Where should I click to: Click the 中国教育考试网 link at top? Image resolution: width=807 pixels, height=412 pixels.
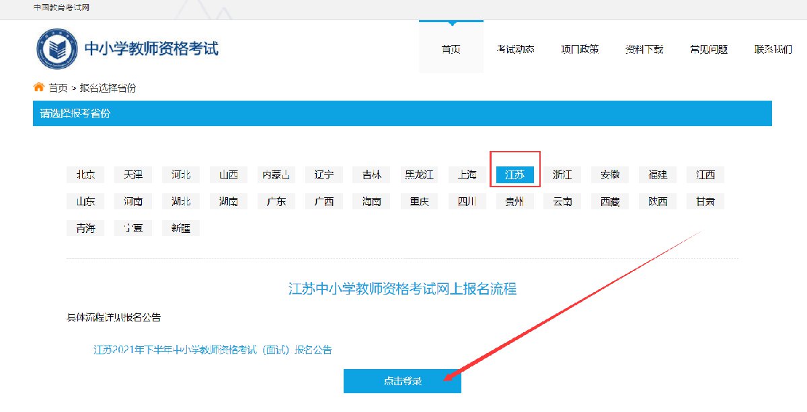click(x=62, y=7)
